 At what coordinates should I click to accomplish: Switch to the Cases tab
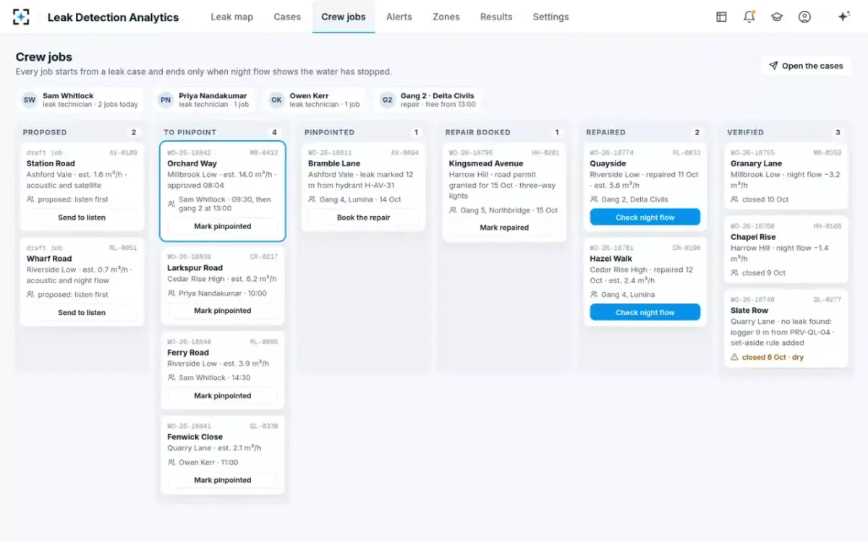click(287, 17)
